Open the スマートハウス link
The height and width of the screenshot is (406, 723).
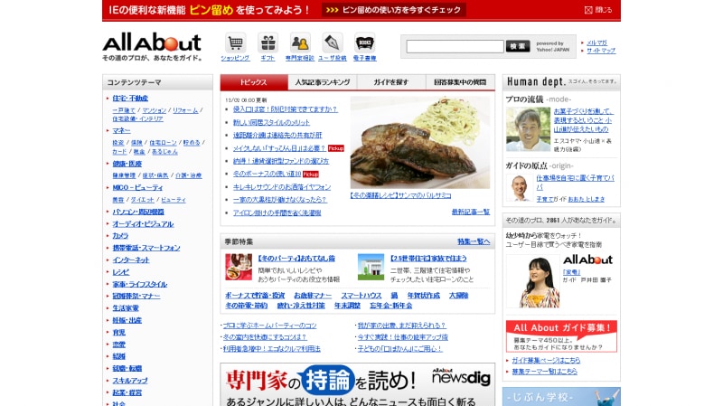(361, 296)
